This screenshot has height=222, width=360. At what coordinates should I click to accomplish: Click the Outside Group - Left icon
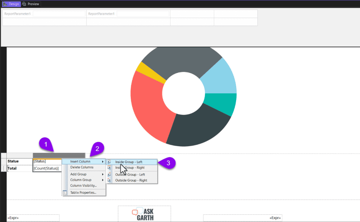(109, 175)
